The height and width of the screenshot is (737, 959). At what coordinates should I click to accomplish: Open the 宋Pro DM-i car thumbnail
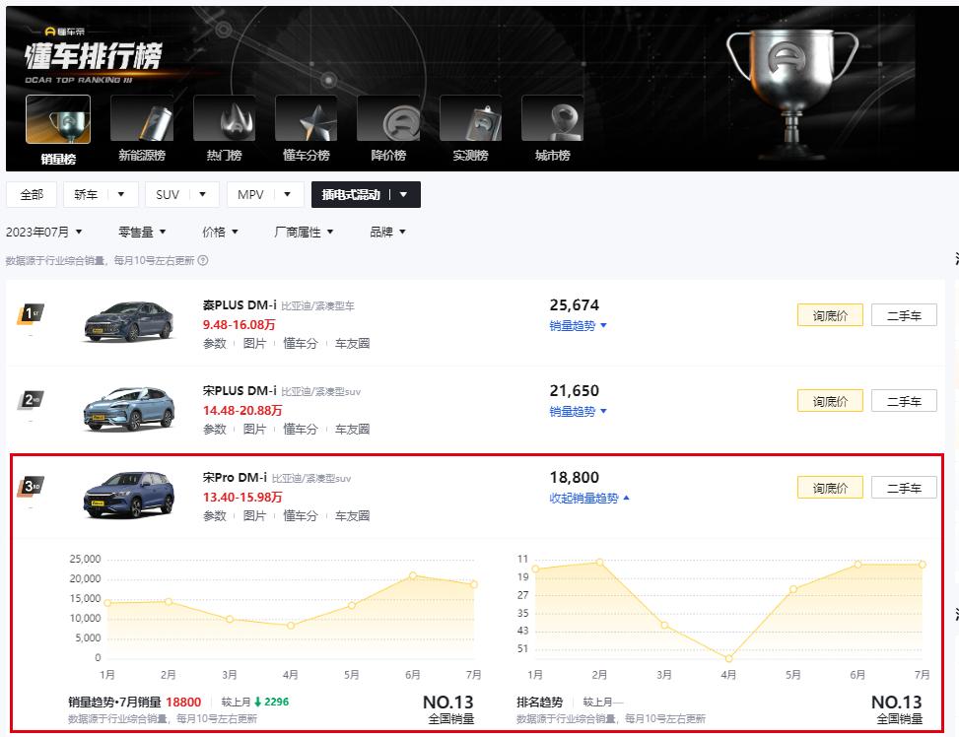[126, 492]
